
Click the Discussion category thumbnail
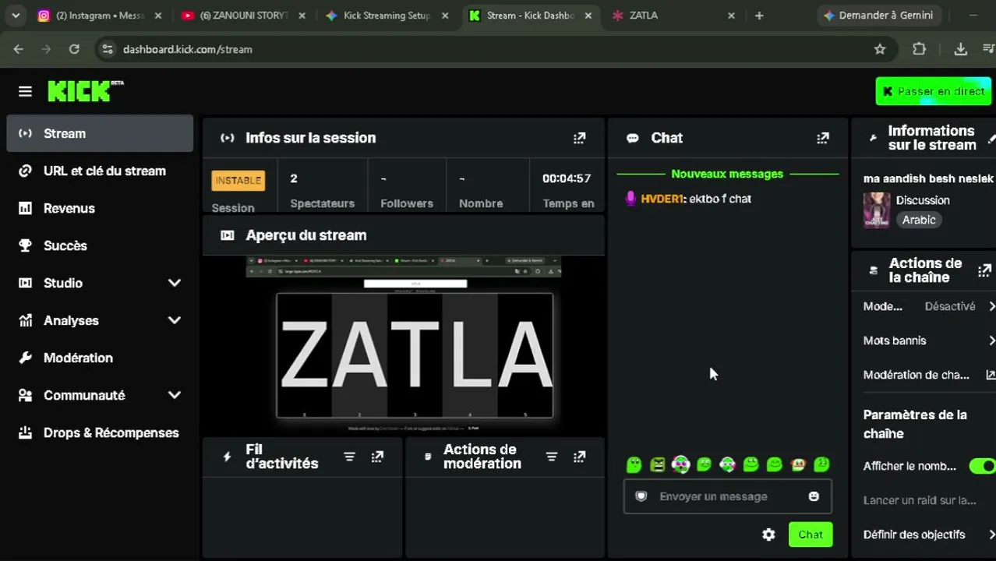tap(877, 210)
